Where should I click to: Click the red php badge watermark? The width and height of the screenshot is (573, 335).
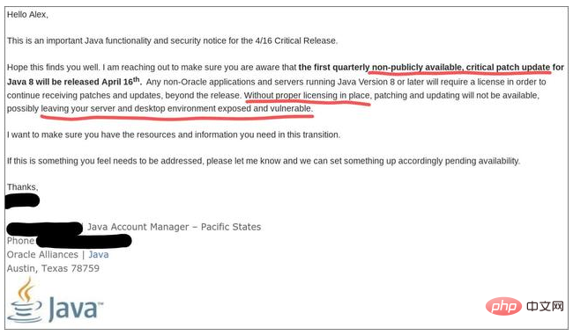503,307
